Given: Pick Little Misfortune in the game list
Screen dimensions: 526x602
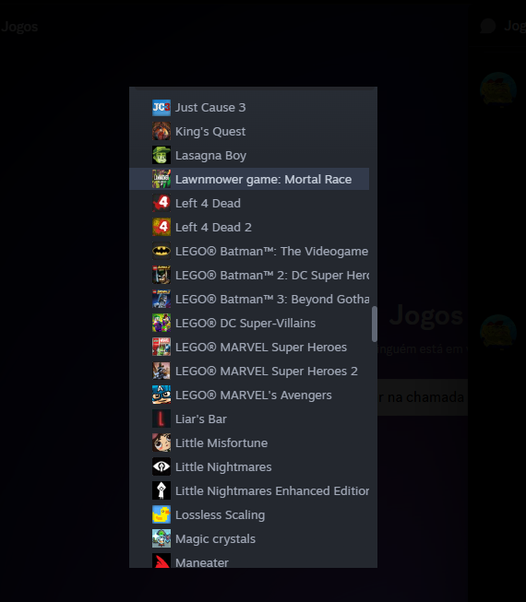Looking at the screenshot, I should click(249, 443).
